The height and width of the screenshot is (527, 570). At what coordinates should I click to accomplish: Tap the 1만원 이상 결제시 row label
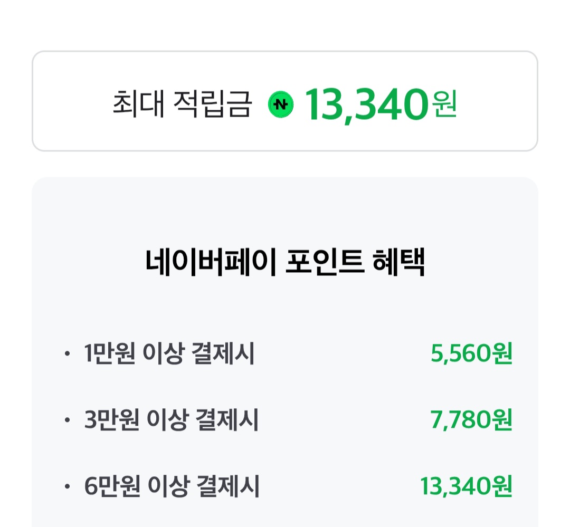(169, 354)
